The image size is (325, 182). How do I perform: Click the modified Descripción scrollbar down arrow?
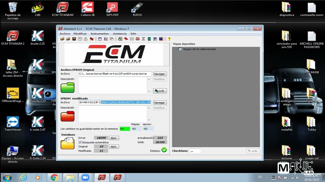(149, 120)
